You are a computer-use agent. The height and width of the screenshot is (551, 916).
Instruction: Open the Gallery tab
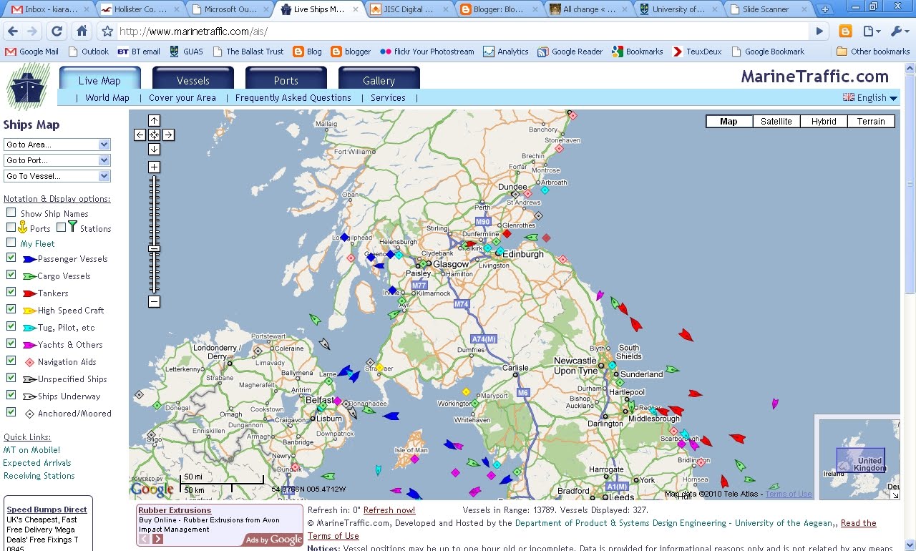[x=379, y=79]
